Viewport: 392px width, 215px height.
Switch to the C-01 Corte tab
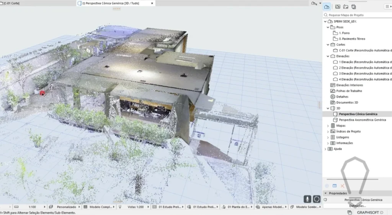point(11,3)
